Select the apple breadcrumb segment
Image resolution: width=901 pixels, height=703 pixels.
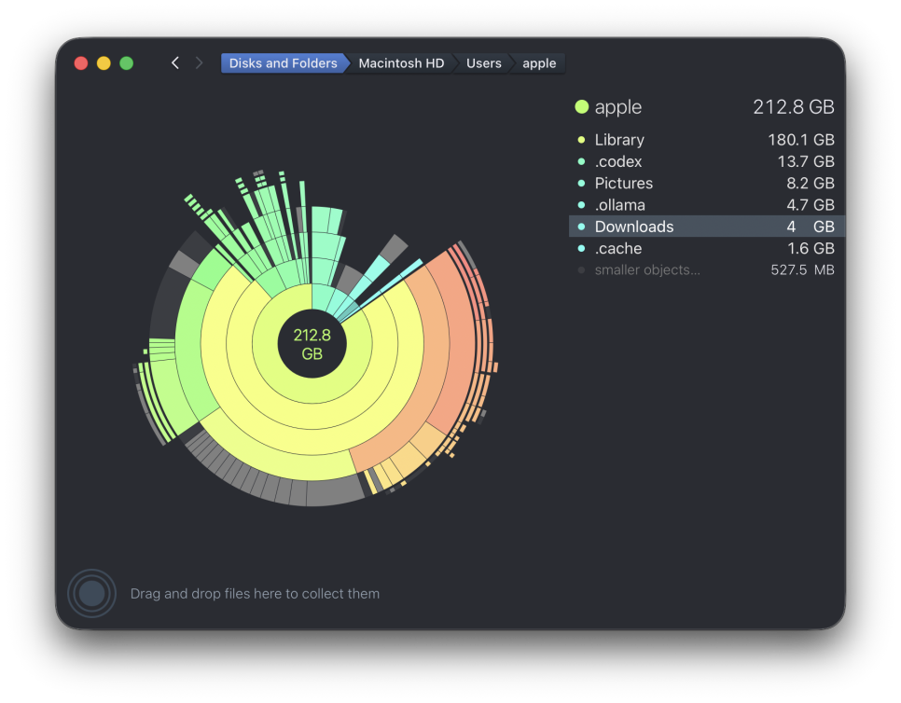[x=539, y=63]
